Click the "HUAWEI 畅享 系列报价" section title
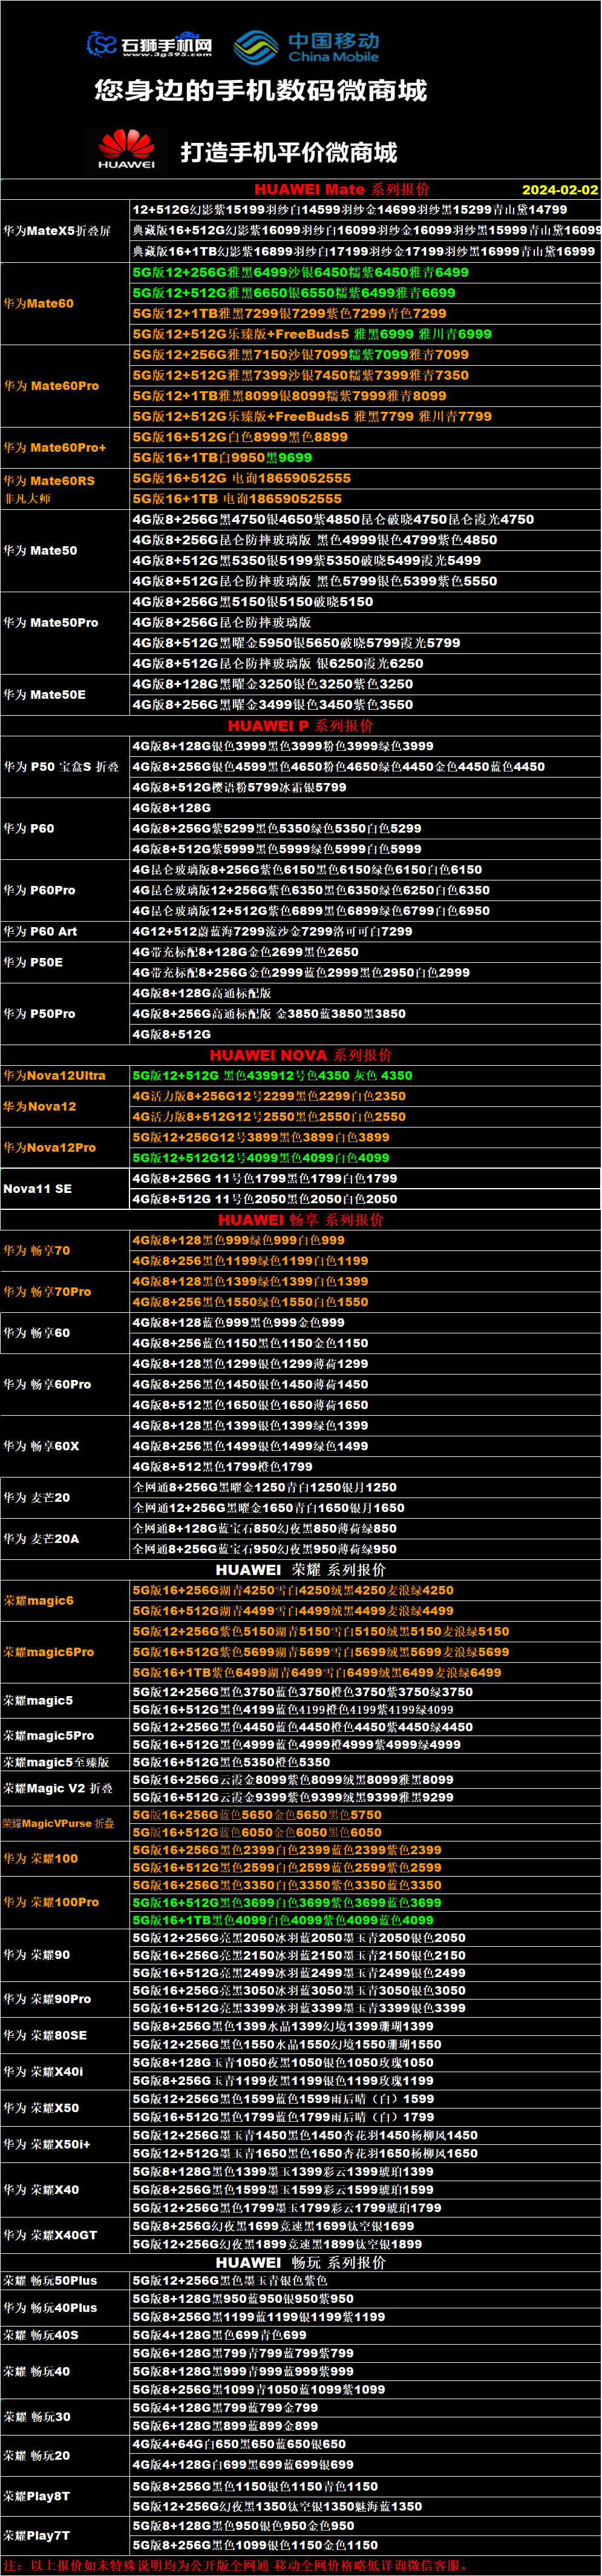Image resolution: width=602 pixels, height=2576 pixels. (x=301, y=1219)
